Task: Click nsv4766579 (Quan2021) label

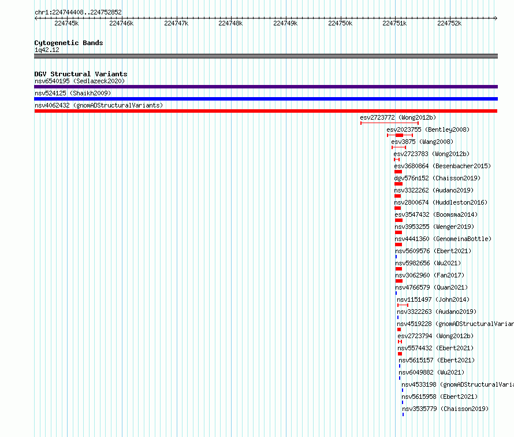Action: (432, 287)
